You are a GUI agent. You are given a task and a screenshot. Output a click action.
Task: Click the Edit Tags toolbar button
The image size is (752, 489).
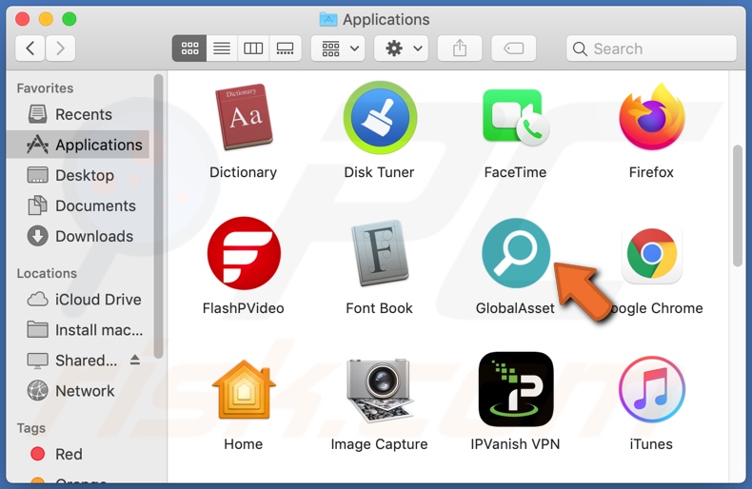(x=514, y=49)
